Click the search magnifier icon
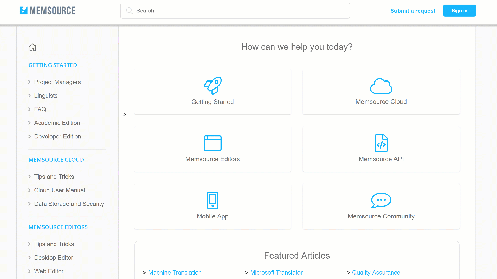The width and height of the screenshot is (497, 279). click(x=129, y=11)
